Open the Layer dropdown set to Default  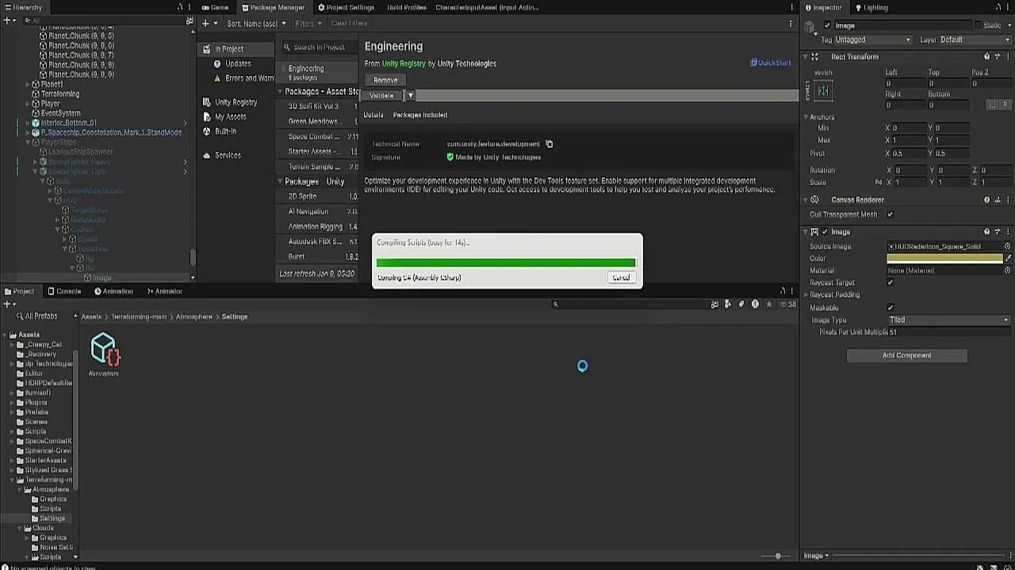975,40
